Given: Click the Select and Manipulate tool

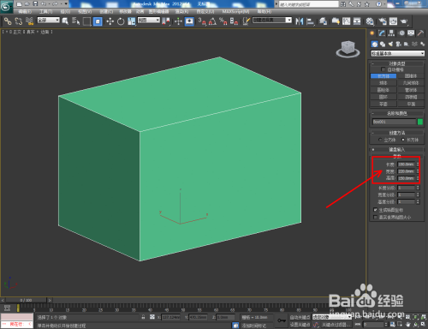Looking at the screenshot, I should point(178,21).
